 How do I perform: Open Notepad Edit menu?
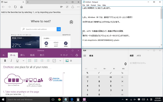(88, 5)
